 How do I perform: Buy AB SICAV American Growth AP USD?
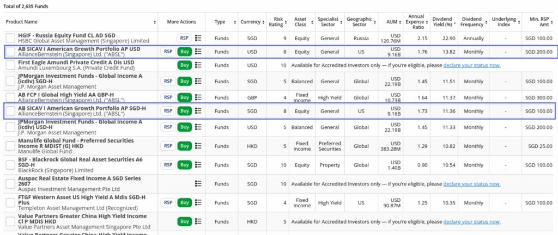click(x=185, y=52)
